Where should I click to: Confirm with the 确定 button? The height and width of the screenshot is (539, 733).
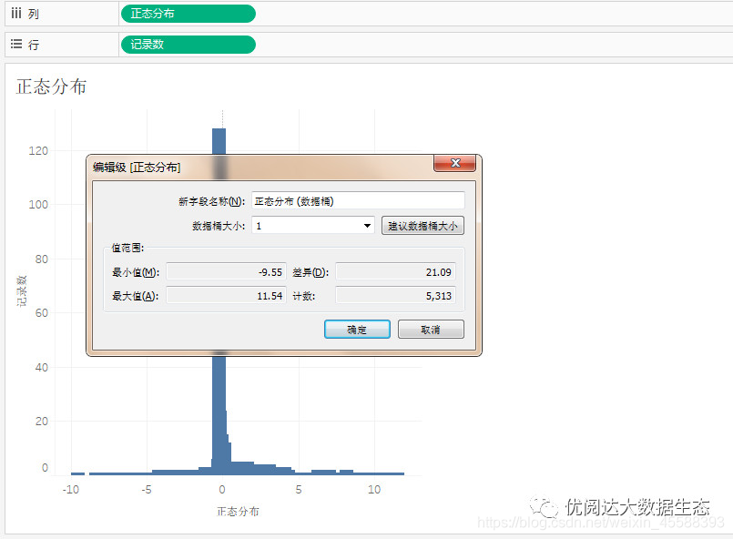[357, 330]
